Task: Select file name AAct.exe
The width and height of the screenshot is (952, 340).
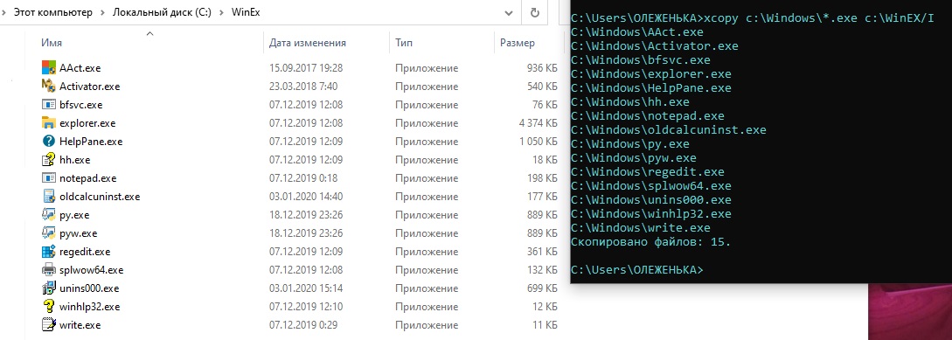Action: (80, 68)
